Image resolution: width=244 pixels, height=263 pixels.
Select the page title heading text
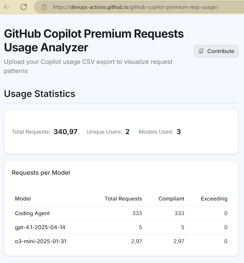click(94, 40)
